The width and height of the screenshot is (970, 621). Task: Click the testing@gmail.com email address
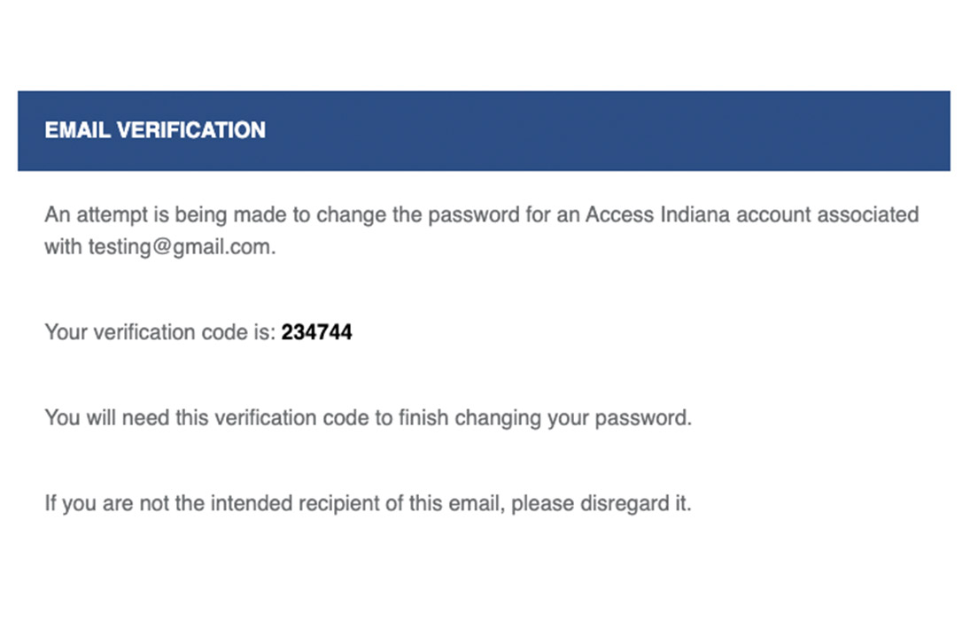pos(182,248)
